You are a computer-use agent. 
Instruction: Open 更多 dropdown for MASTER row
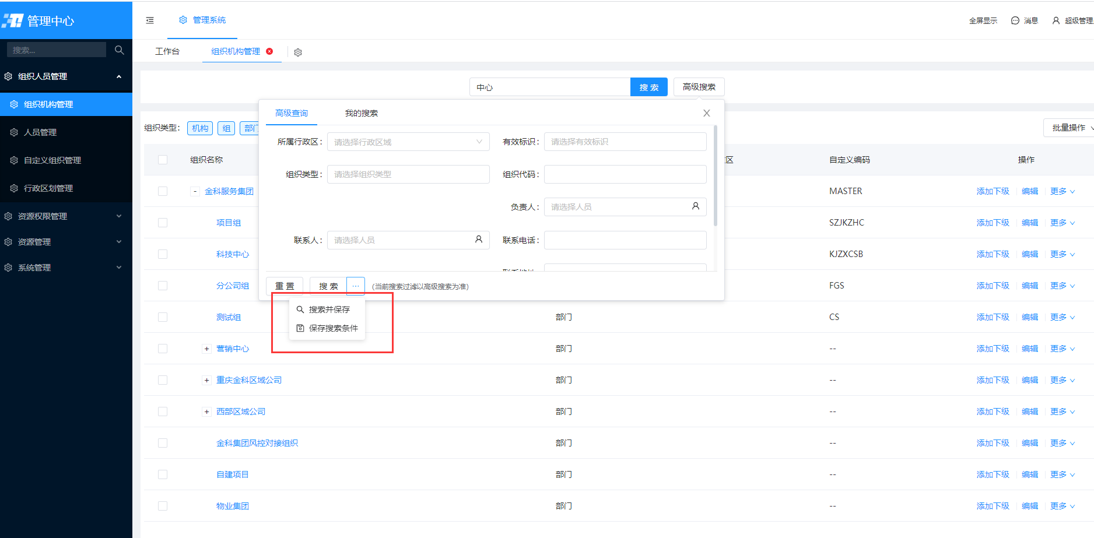click(x=1063, y=191)
